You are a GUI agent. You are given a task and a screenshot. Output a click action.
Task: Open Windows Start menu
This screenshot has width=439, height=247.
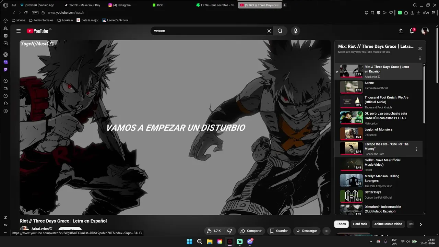(189, 242)
